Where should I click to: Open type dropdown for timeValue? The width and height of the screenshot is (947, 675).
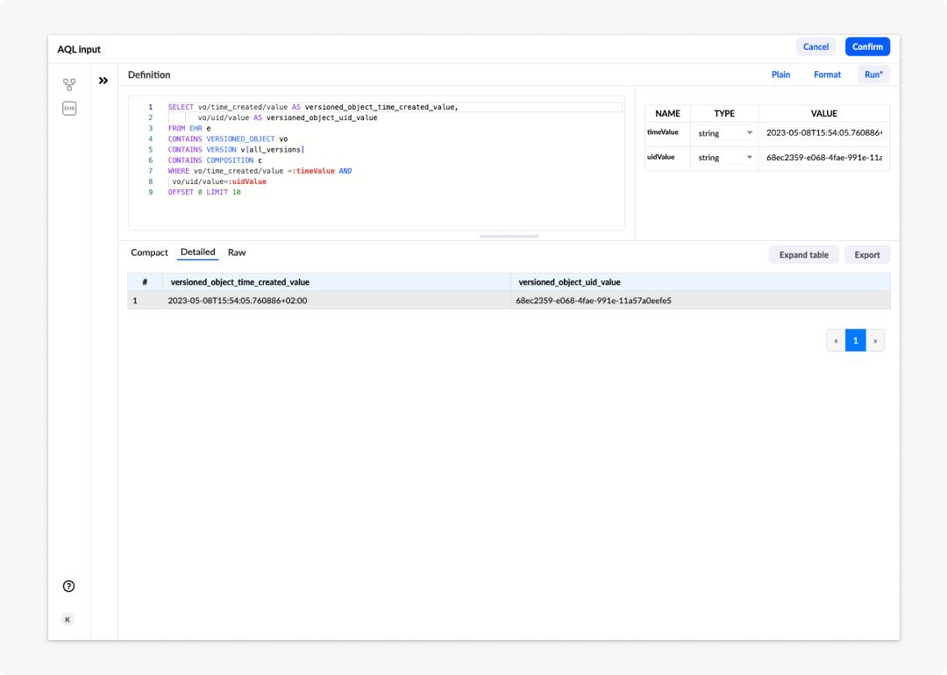coord(725,133)
